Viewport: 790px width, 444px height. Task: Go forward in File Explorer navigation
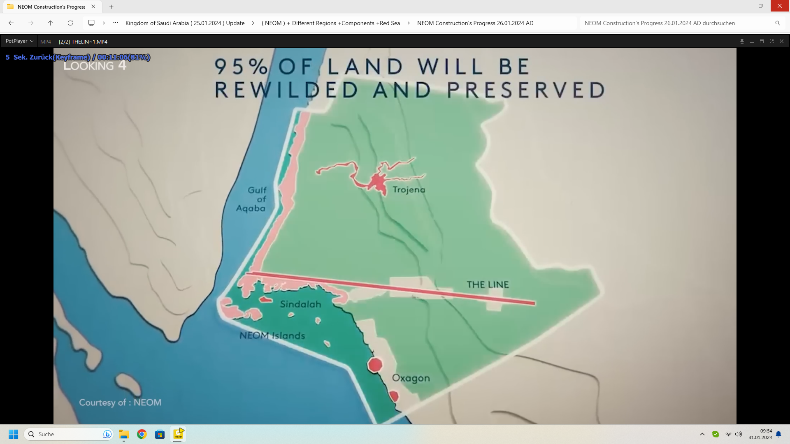31,23
